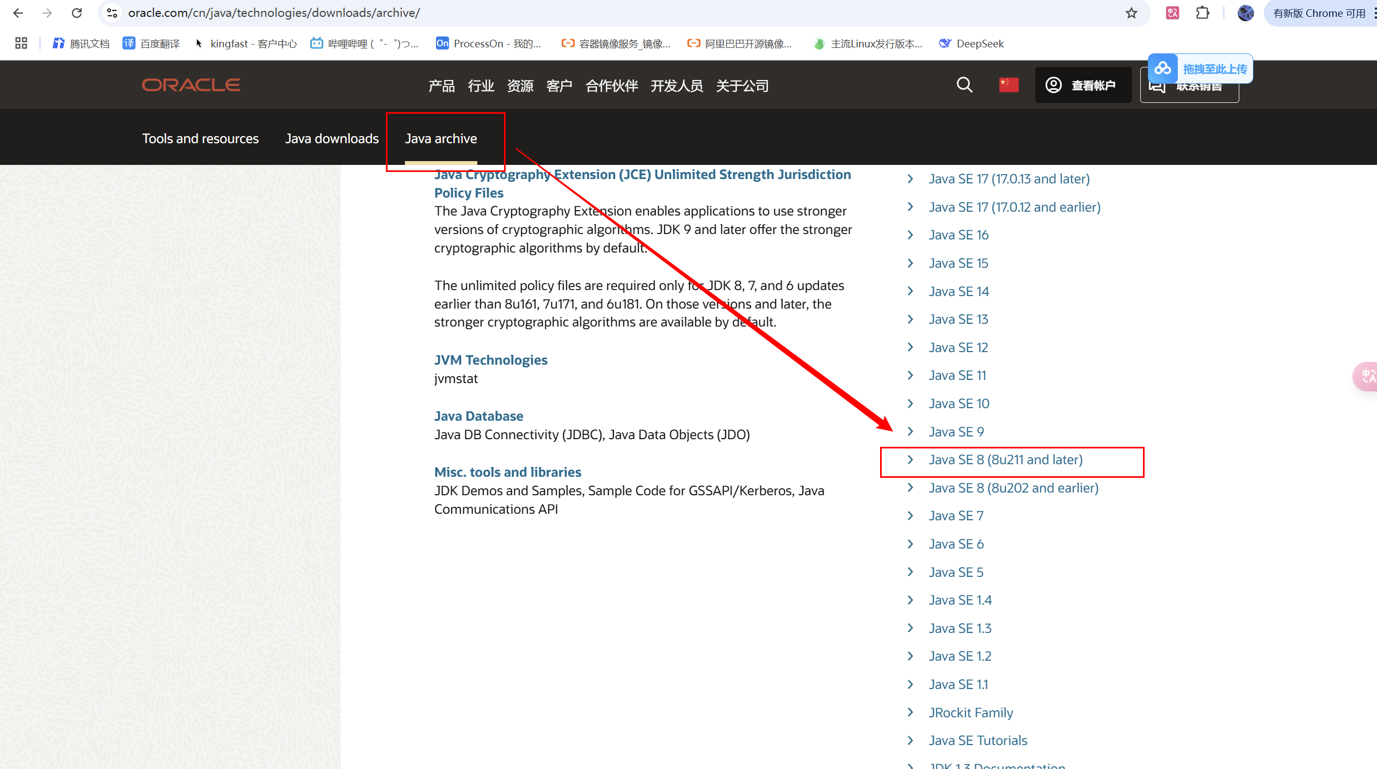Screen dimensions: 1377x769
Task: Open the Java SE 1.2 archive
Action: (x=960, y=656)
